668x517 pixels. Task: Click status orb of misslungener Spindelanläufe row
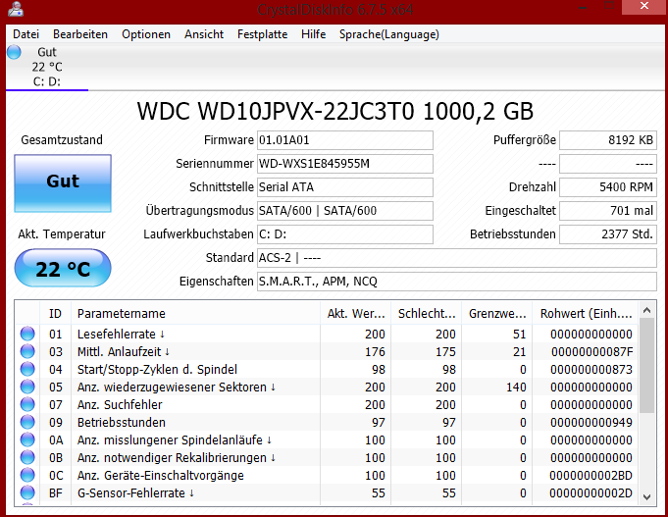tap(27, 439)
